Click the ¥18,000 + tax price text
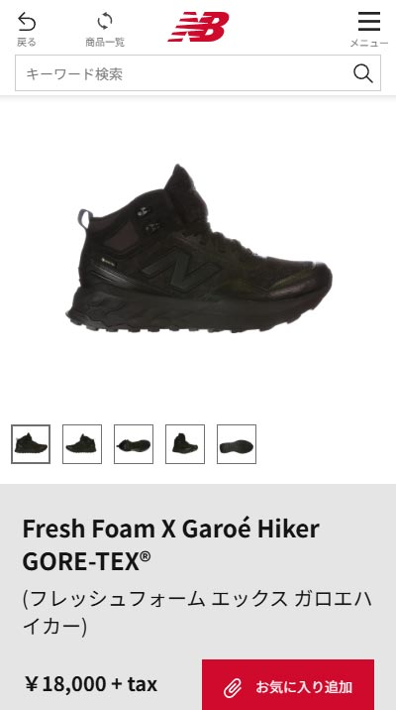The image size is (396, 710). tap(91, 684)
